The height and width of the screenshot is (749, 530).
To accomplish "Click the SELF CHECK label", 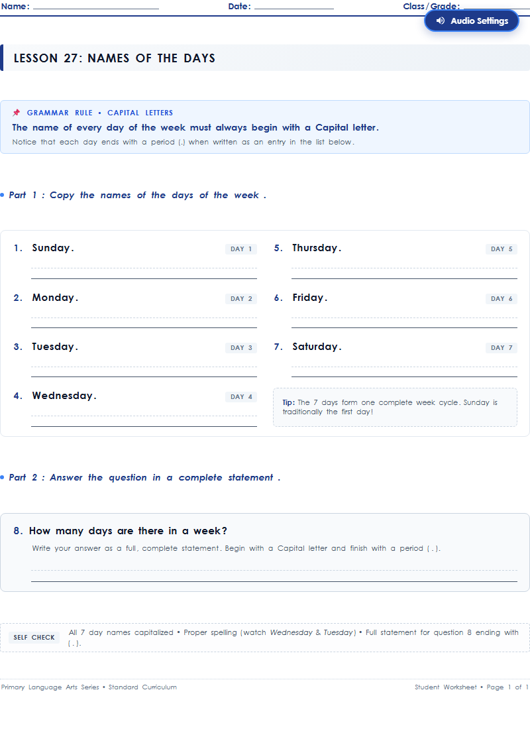I will click(34, 637).
